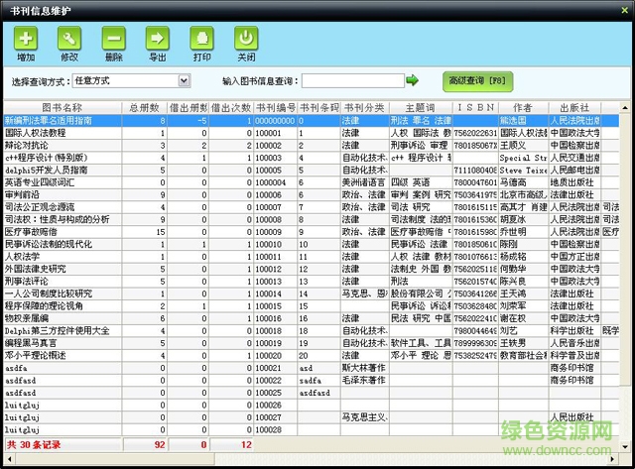Click the 修改 (Modify) wrench icon
Viewport: 635px width, 469px height.
pos(69,40)
